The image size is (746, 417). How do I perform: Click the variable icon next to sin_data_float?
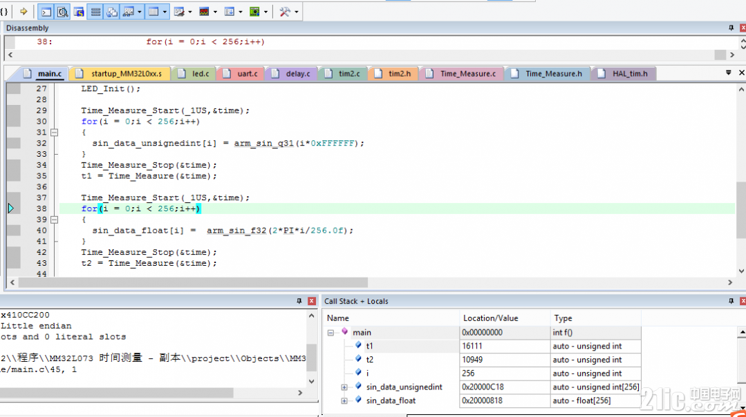point(358,400)
